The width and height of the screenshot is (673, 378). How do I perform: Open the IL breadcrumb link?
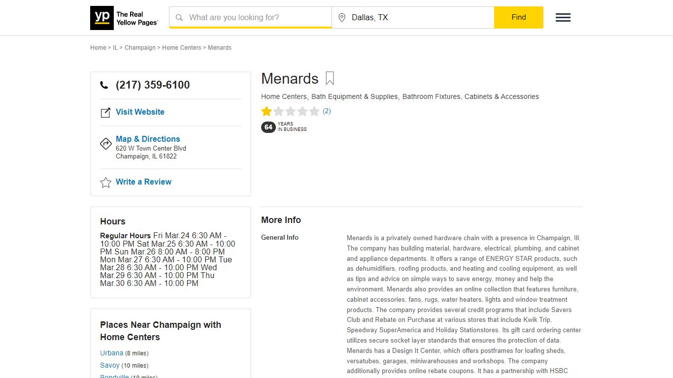pyautogui.click(x=115, y=48)
